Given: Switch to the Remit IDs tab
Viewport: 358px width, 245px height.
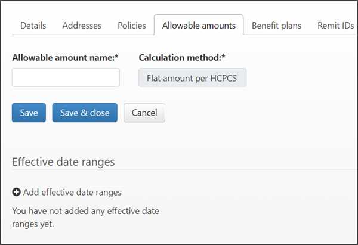Looking at the screenshot, I should pos(336,26).
